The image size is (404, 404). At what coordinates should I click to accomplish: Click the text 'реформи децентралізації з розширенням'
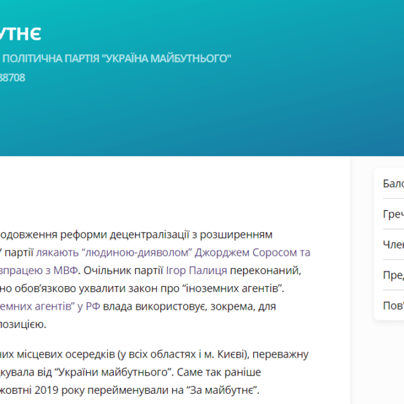166,235
